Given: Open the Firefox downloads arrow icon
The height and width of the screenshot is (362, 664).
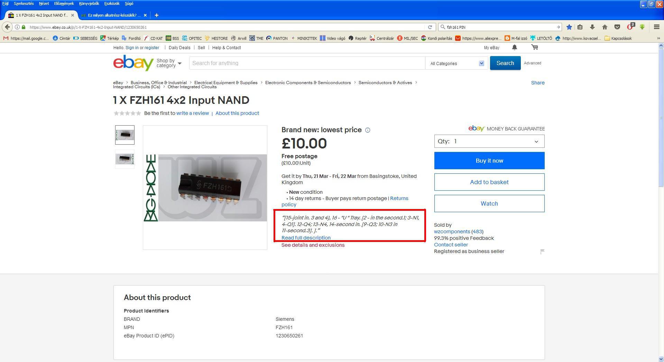Looking at the screenshot, I should tap(592, 27).
